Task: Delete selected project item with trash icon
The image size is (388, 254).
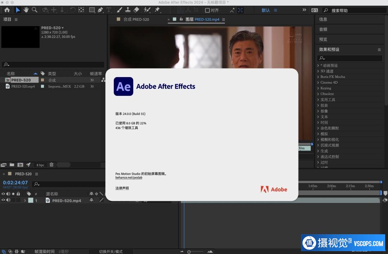Action: [51, 165]
